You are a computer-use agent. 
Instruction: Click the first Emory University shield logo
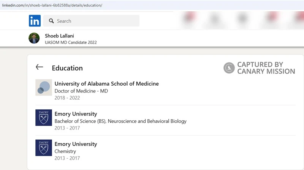44,118
